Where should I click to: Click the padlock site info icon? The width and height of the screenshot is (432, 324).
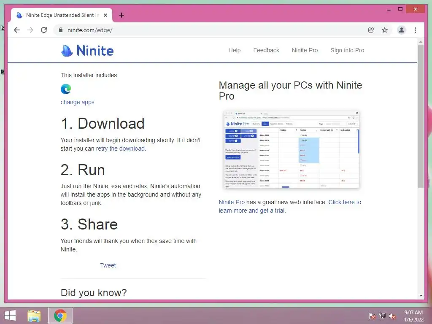[x=61, y=30]
